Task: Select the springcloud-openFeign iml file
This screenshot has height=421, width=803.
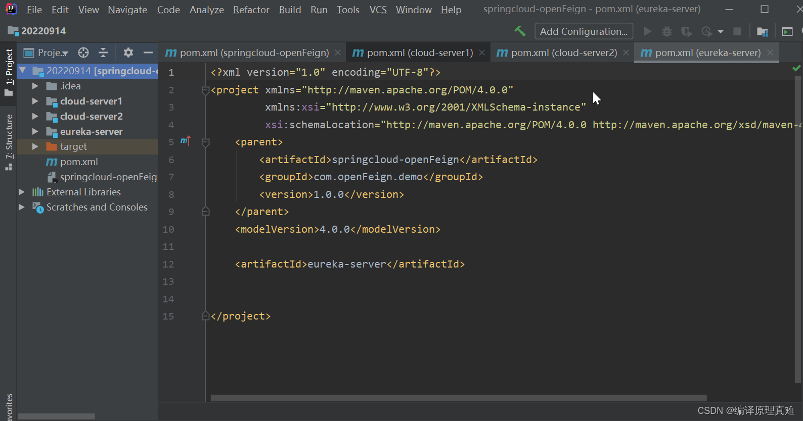Action: [x=102, y=177]
